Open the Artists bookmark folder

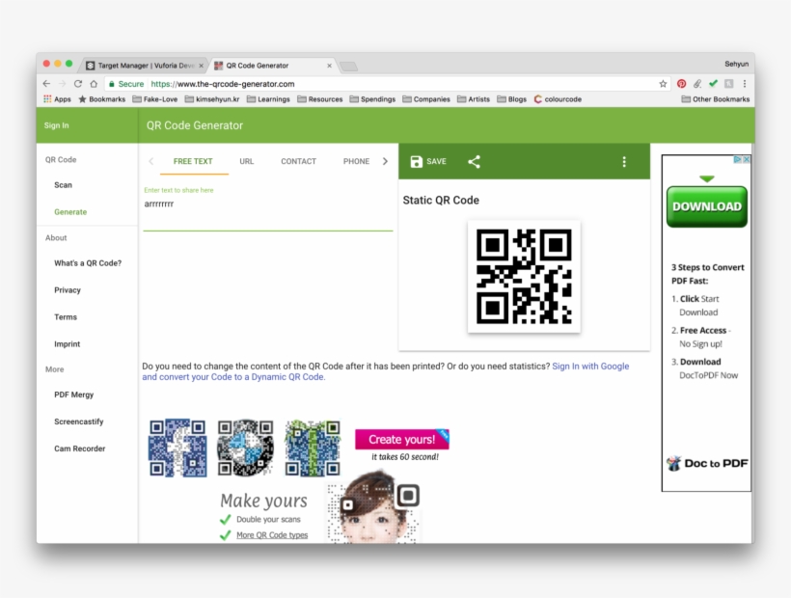(474, 99)
